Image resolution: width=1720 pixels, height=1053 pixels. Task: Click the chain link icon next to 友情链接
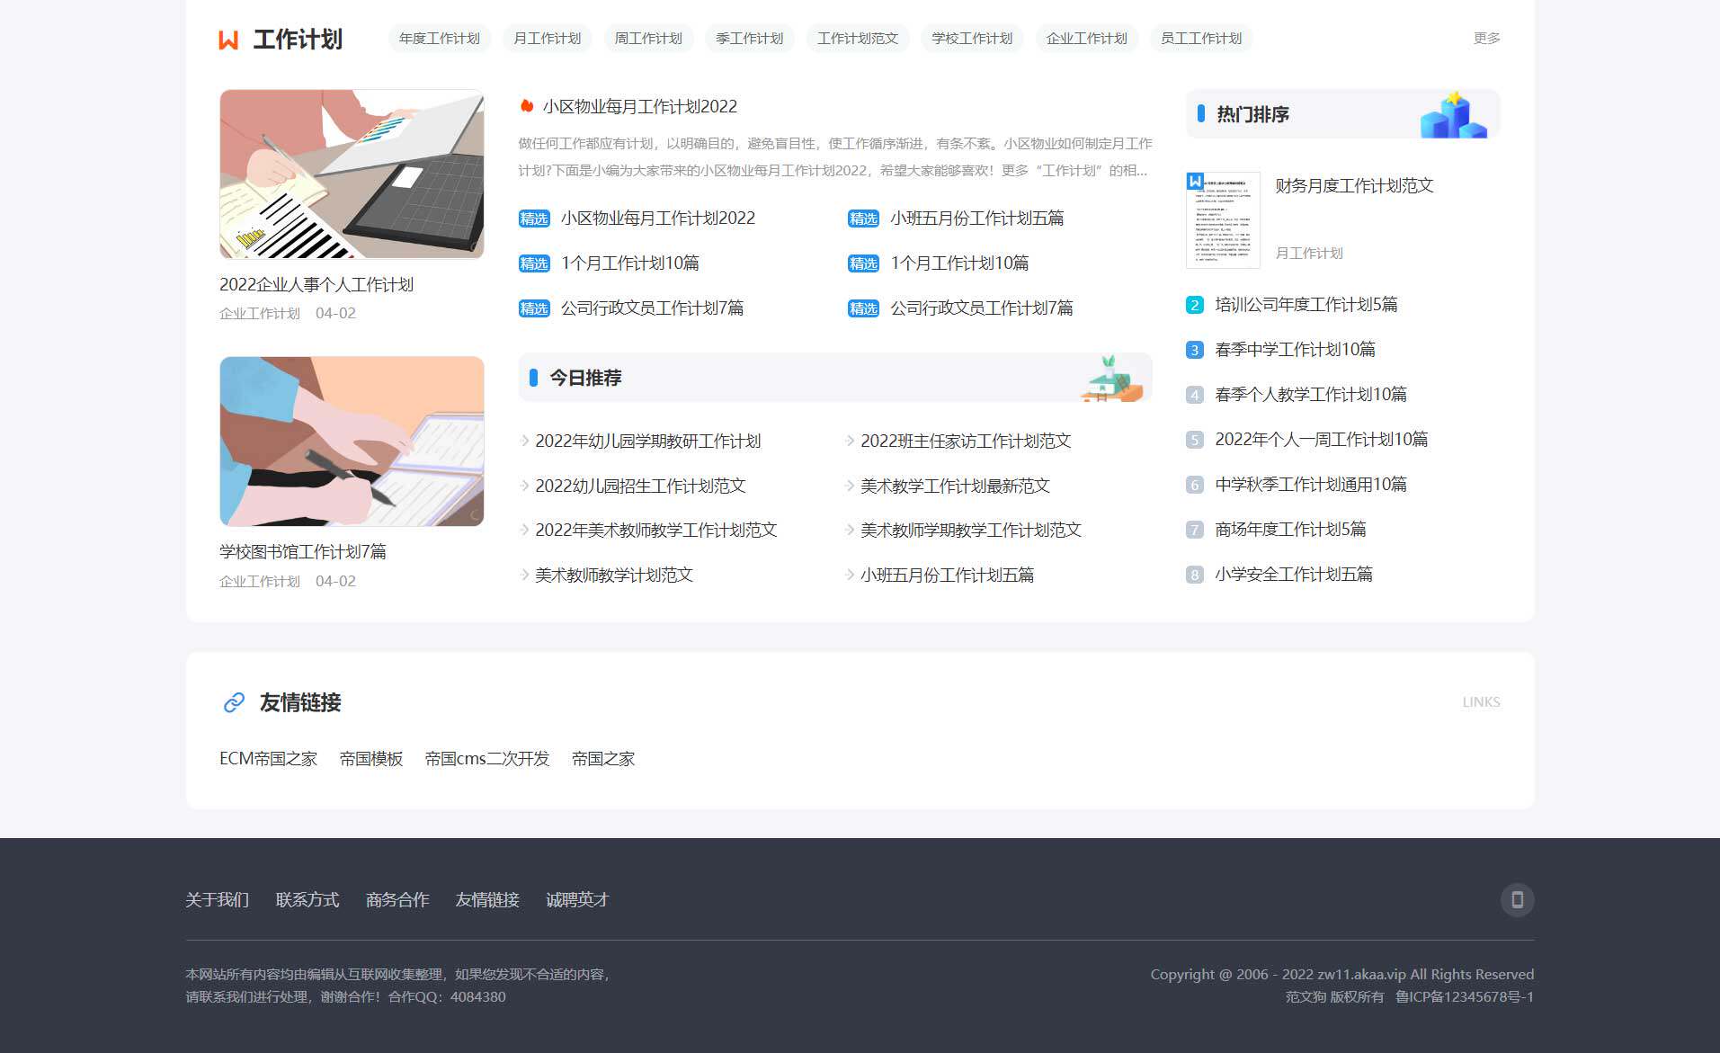tap(233, 701)
